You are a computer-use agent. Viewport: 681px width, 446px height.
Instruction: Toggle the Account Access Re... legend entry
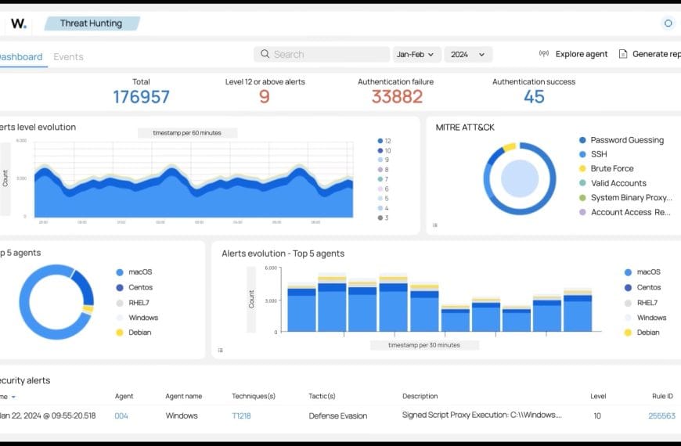pyautogui.click(x=625, y=212)
